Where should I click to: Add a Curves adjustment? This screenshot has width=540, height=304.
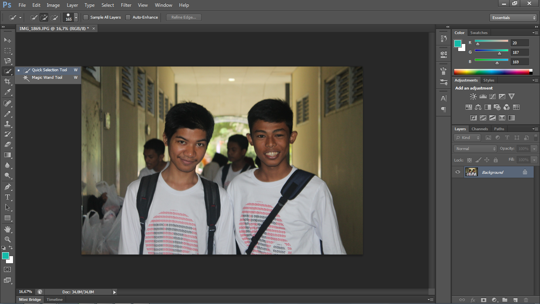coord(492,96)
